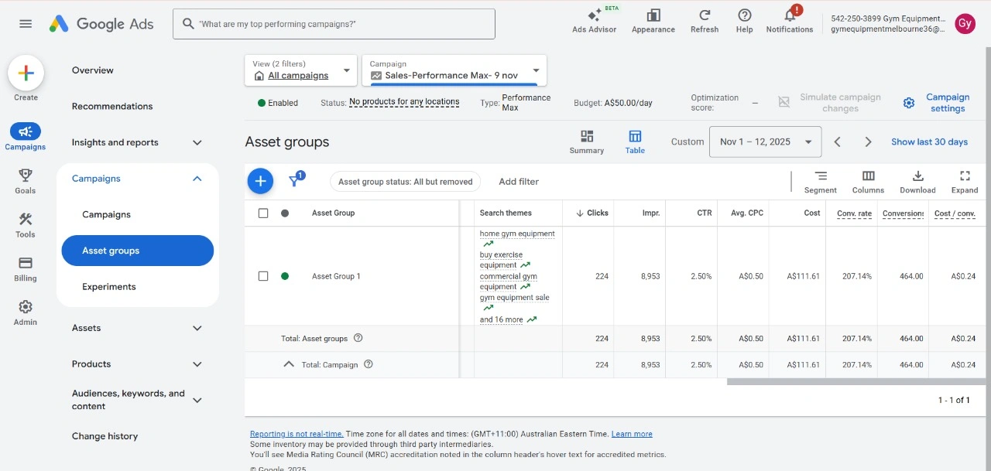This screenshot has width=991, height=471.
Task: Open the account profile avatar
Action: pyautogui.click(x=965, y=24)
